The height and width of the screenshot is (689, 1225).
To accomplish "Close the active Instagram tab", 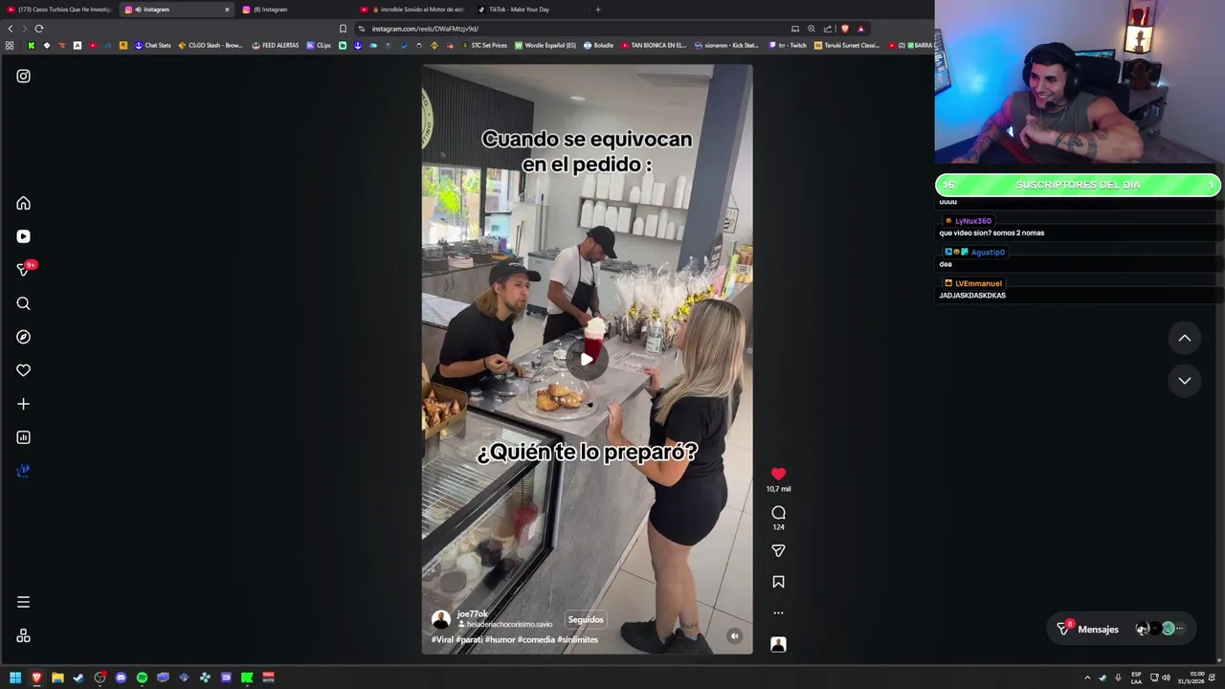I will tap(227, 10).
